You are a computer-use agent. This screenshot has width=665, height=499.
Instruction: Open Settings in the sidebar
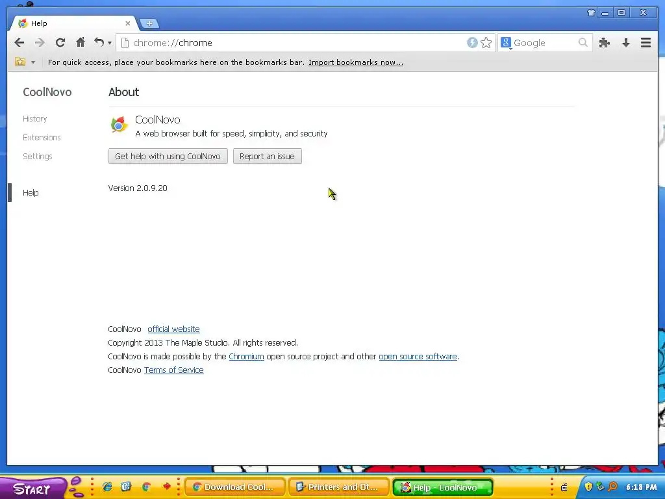(x=37, y=156)
